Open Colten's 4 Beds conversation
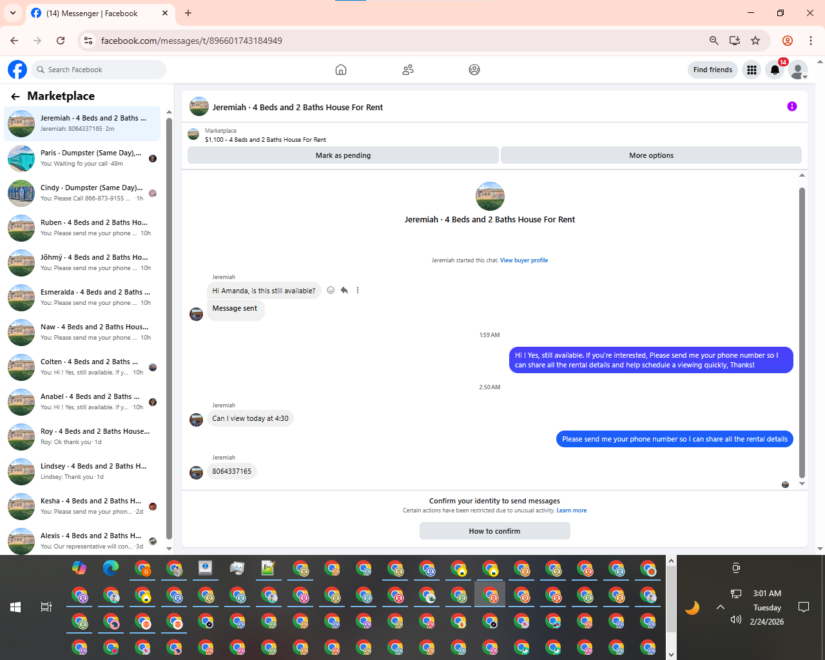Screen dimensions: 825x660 click(x=82, y=367)
